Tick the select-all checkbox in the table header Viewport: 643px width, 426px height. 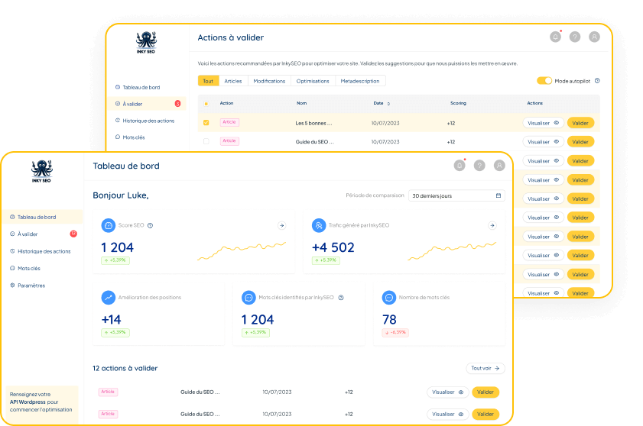tap(206, 103)
